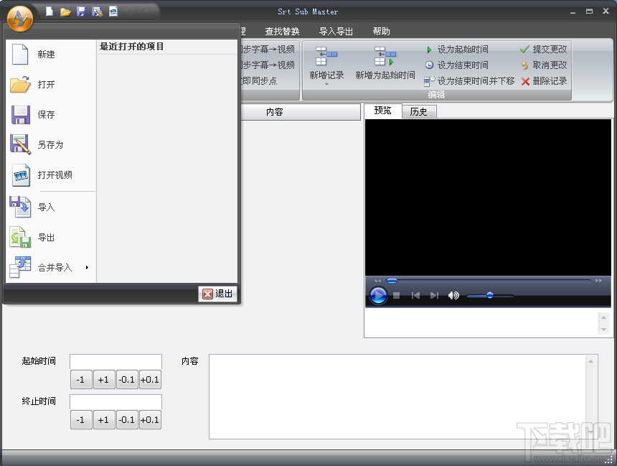Click -1 button under 终止时间
This screenshot has height=466, width=617.
(x=81, y=420)
